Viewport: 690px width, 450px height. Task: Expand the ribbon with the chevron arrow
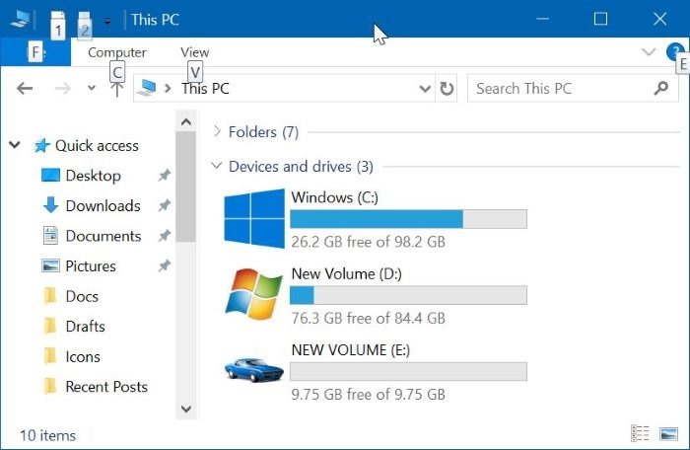(x=649, y=52)
